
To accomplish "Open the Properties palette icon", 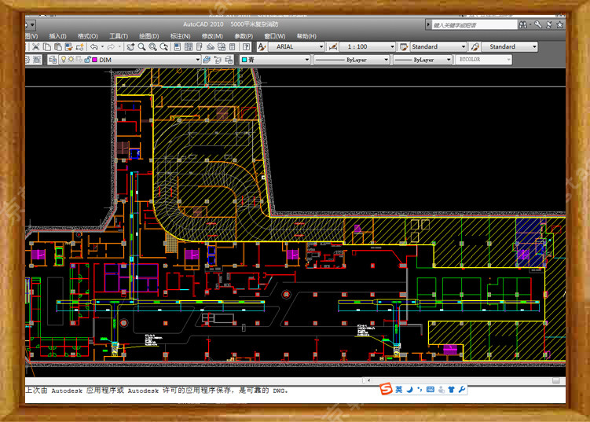I will [x=178, y=46].
